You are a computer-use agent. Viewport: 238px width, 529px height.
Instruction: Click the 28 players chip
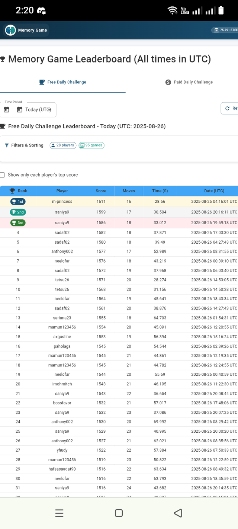pos(63,145)
